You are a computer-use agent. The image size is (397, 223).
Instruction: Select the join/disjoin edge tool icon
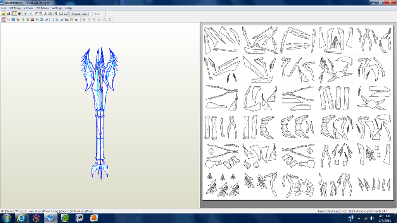point(9,20)
